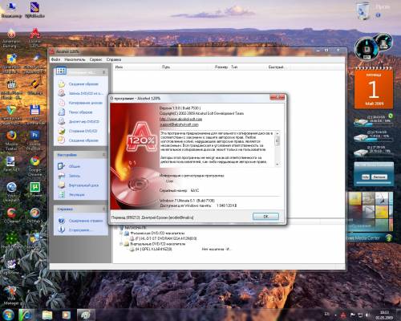Click the support@alcohol-soft.com email link
The width and height of the screenshot is (401, 321).
(x=179, y=124)
